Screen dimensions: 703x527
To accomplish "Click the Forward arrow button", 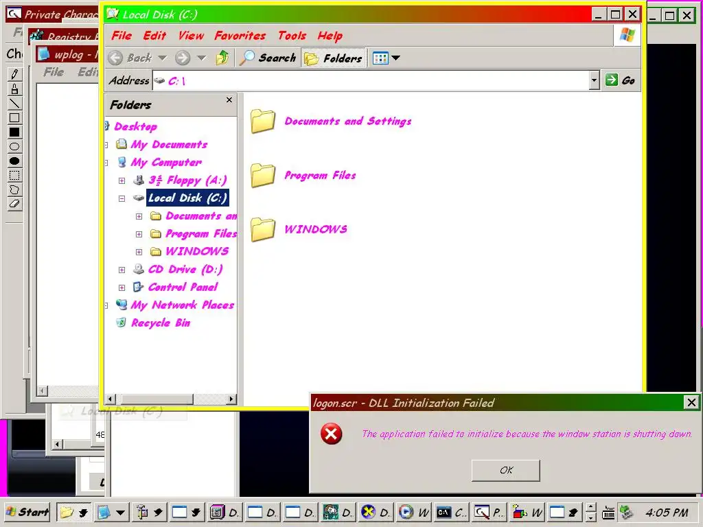I will [x=183, y=58].
